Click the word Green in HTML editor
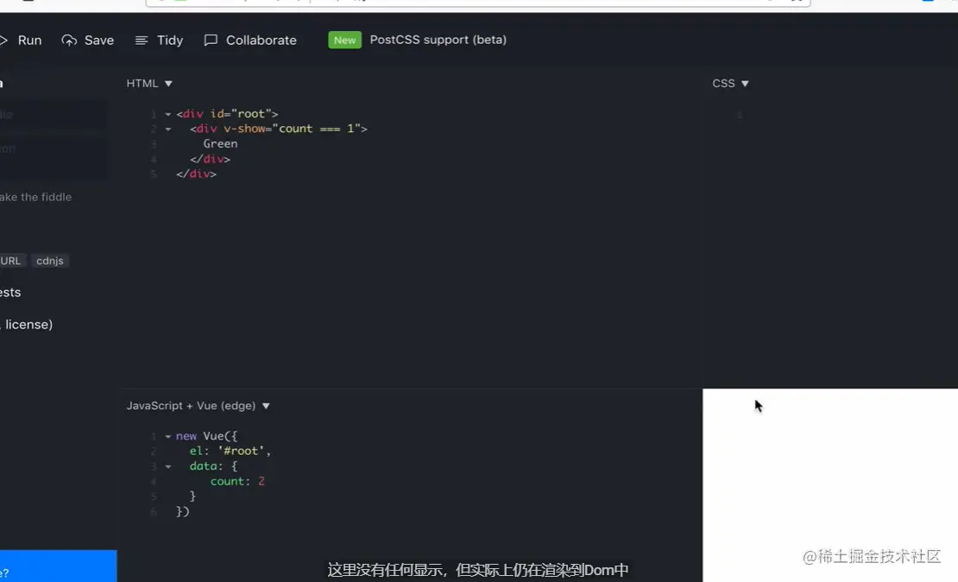Image resolution: width=958 pixels, height=582 pixels. 221,143
